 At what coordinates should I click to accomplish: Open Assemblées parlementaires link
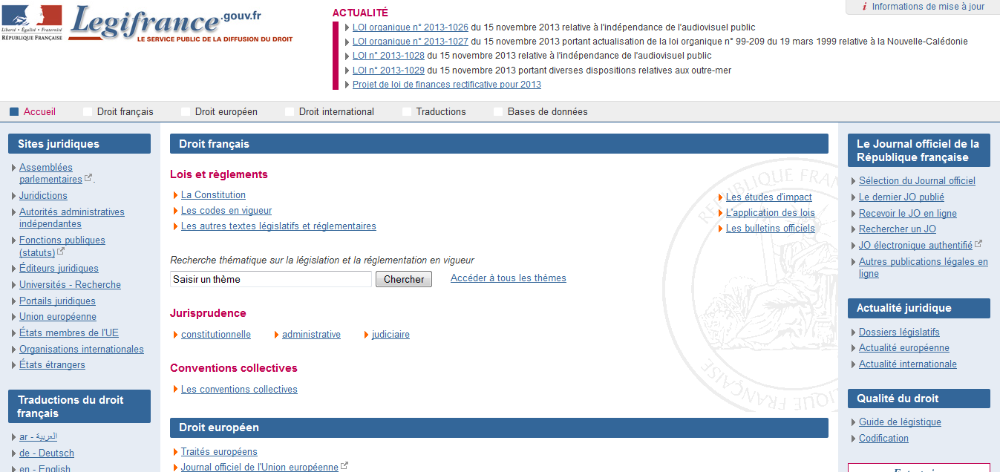(x=50, y=174)
